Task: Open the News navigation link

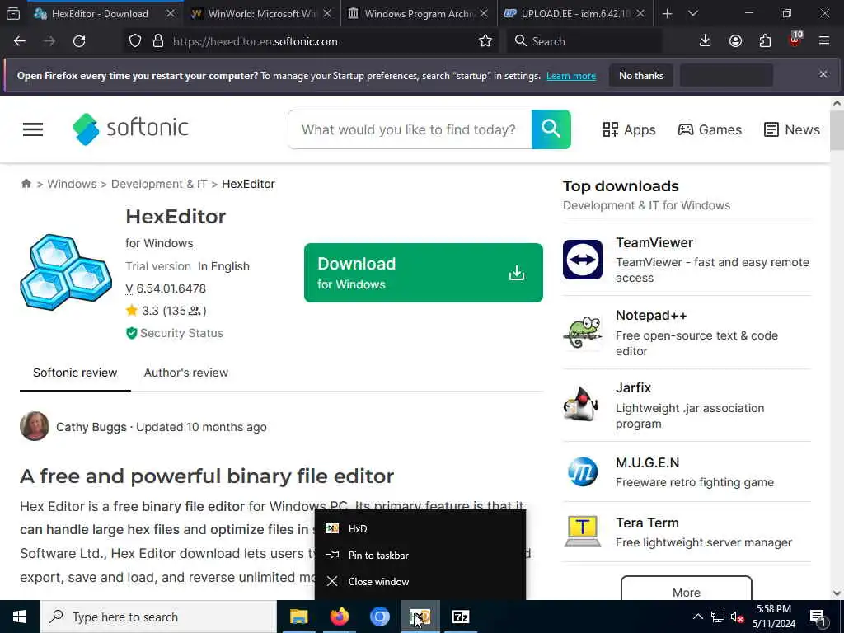Action: click(792, 129)
